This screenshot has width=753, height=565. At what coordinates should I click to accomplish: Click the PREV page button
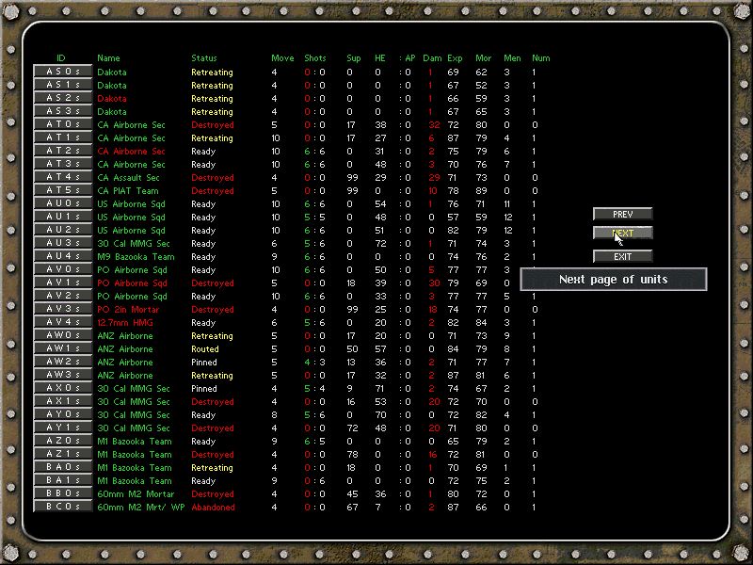622,215
